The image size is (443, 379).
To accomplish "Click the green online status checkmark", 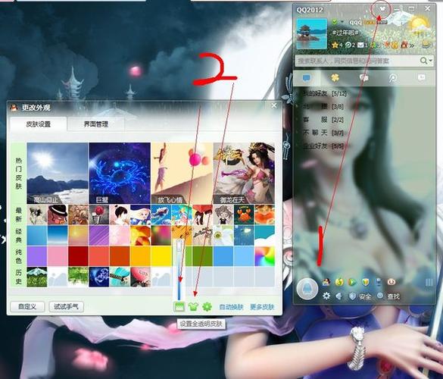I will (x=335, y=22).
